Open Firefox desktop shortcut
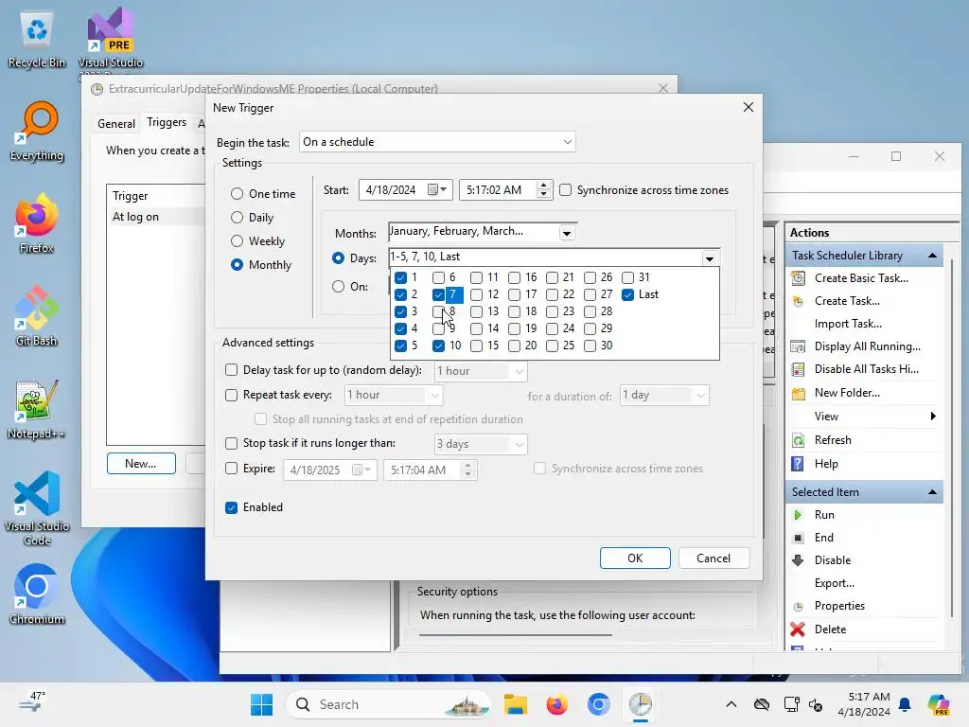The image size is (969, 727). [37, 223]
